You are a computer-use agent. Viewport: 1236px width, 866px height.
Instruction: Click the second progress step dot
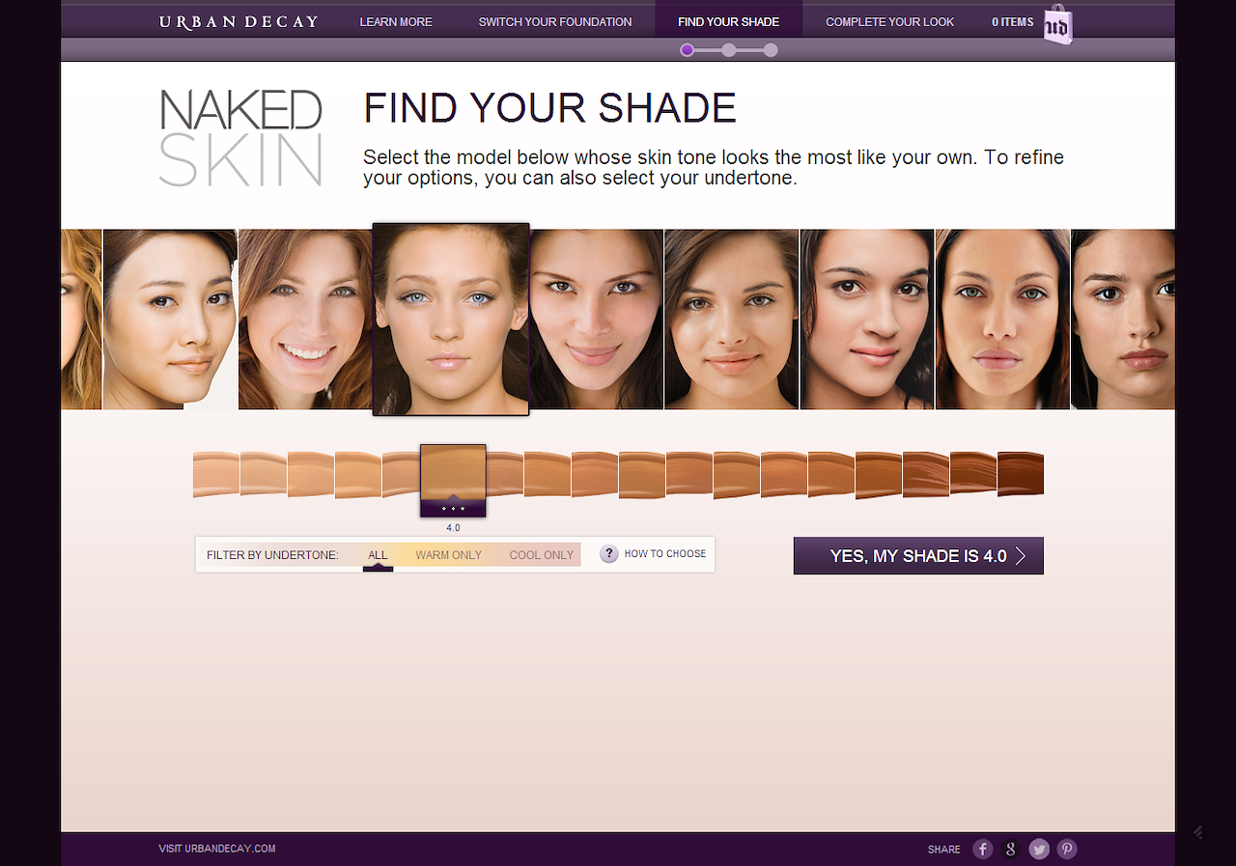pos(729,50)
